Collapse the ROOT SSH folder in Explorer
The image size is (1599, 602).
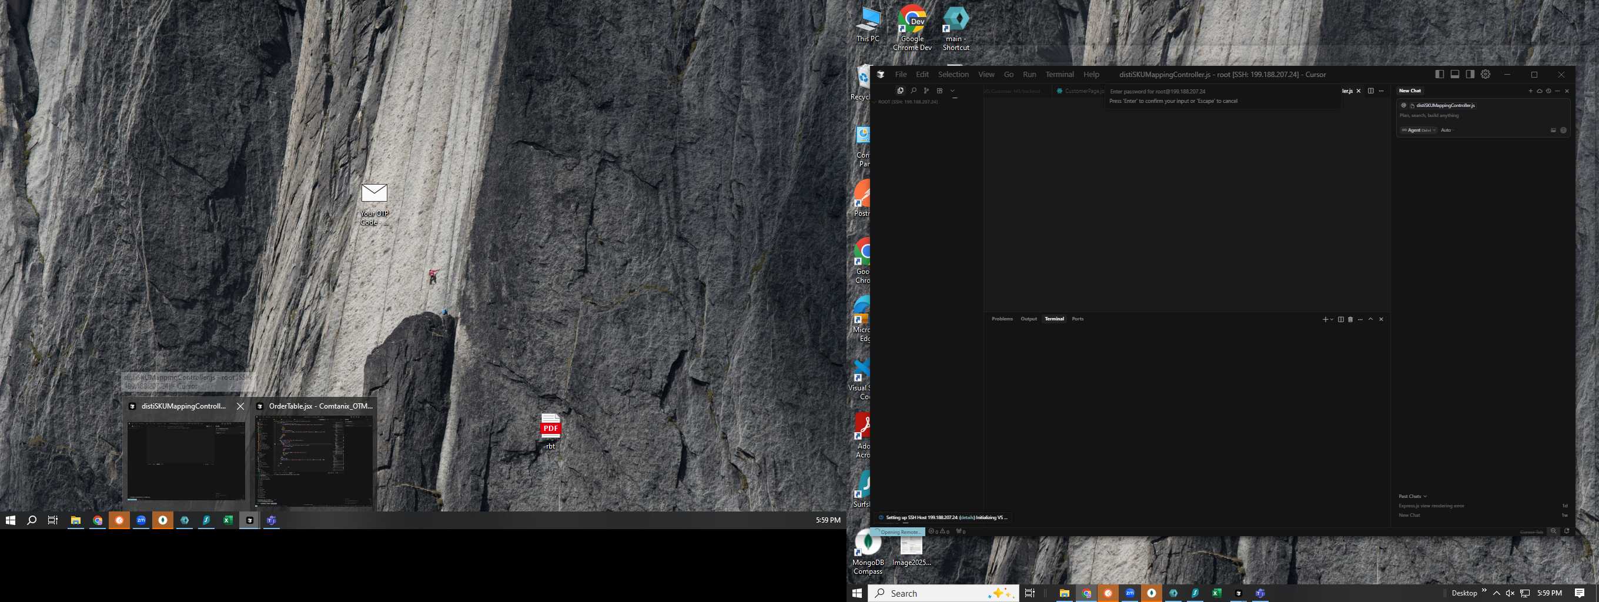(906, 102)
